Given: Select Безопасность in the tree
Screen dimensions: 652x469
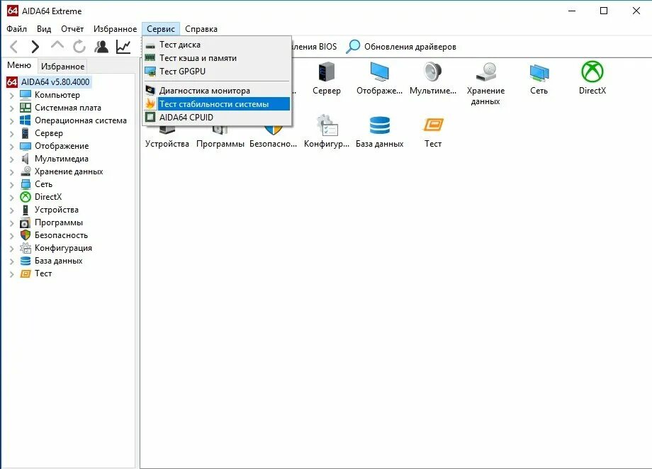Looking at the screenshot, I should pos(61,235).
